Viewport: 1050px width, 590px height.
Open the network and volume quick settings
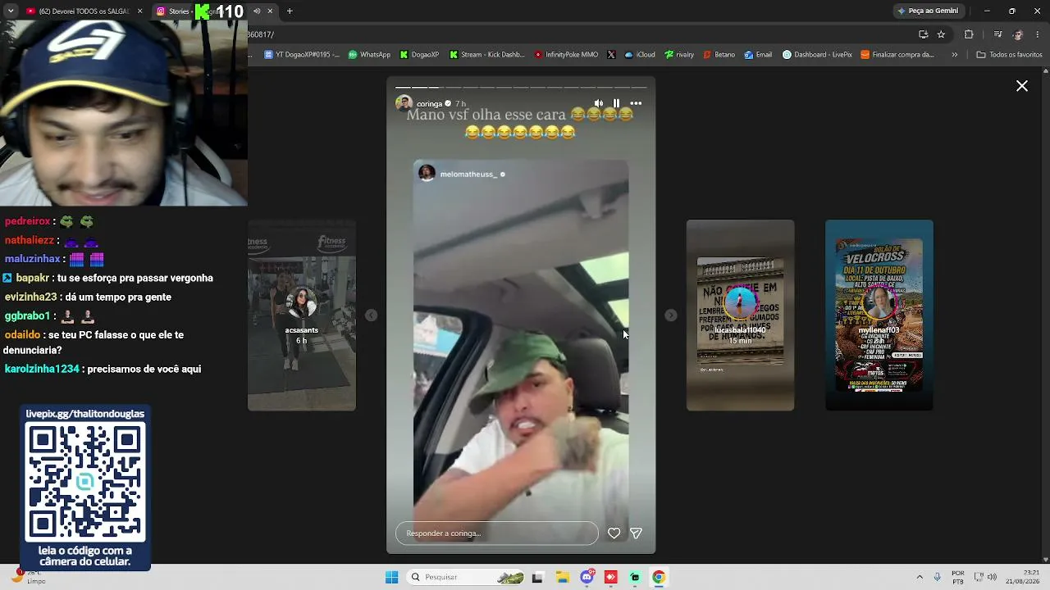(985, 577)
